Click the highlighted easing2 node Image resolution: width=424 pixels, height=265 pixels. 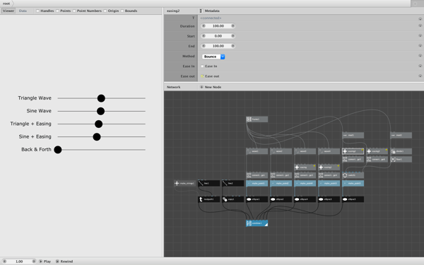(x=353, y=151)
